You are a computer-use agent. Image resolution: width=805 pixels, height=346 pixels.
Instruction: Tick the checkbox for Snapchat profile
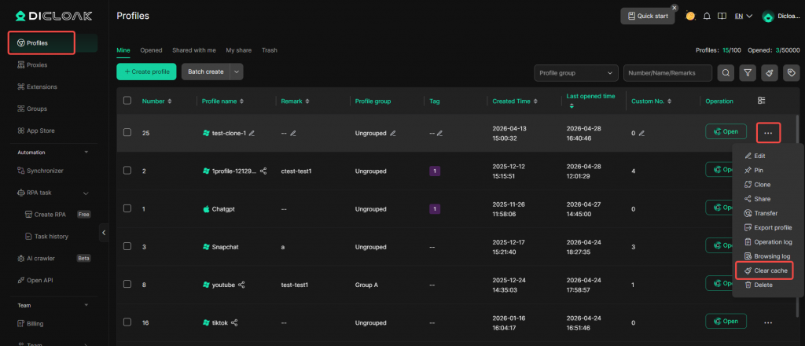tap(127, 246)
